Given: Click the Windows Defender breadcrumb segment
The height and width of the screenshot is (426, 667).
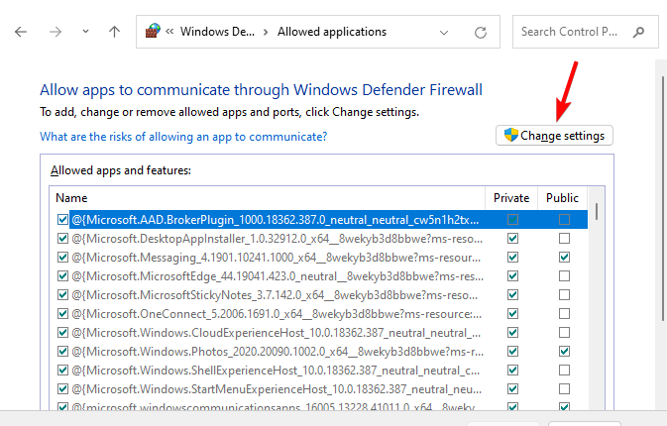Looking at the screenshot, I should [216, 32].
